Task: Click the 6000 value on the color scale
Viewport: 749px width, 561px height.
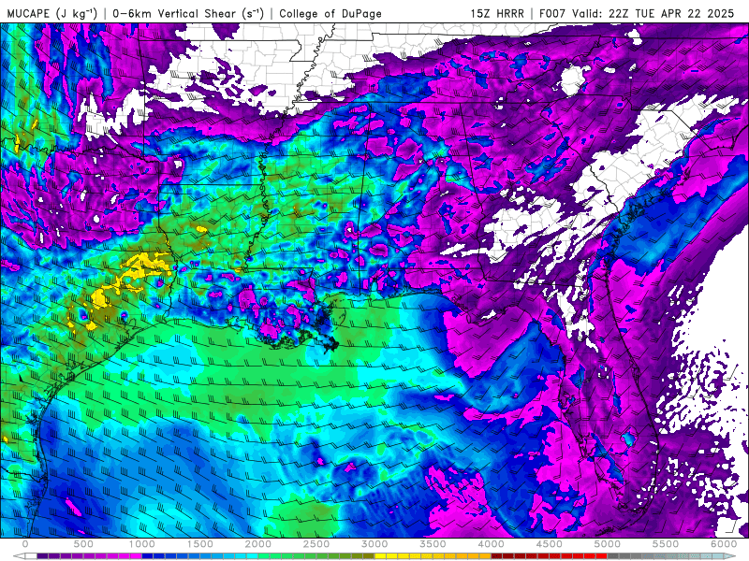Action: point(724,544)
